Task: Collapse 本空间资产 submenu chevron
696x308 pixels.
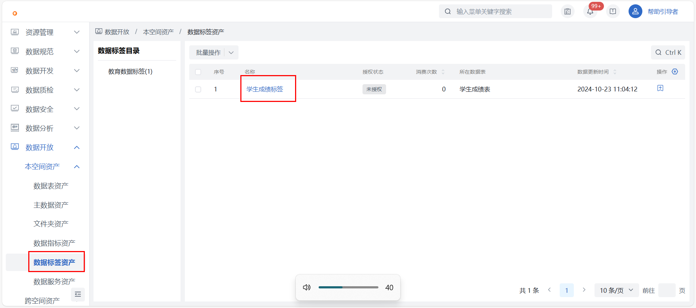Action: point(77,167)
